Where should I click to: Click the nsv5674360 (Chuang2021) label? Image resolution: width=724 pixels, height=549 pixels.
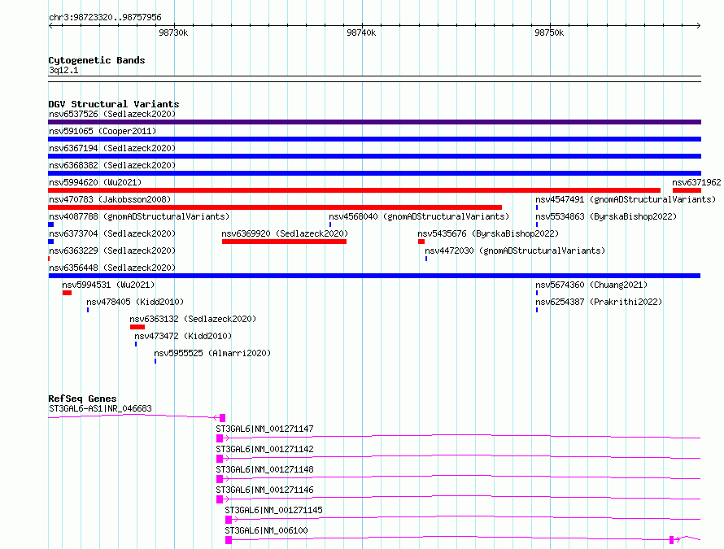591,285
